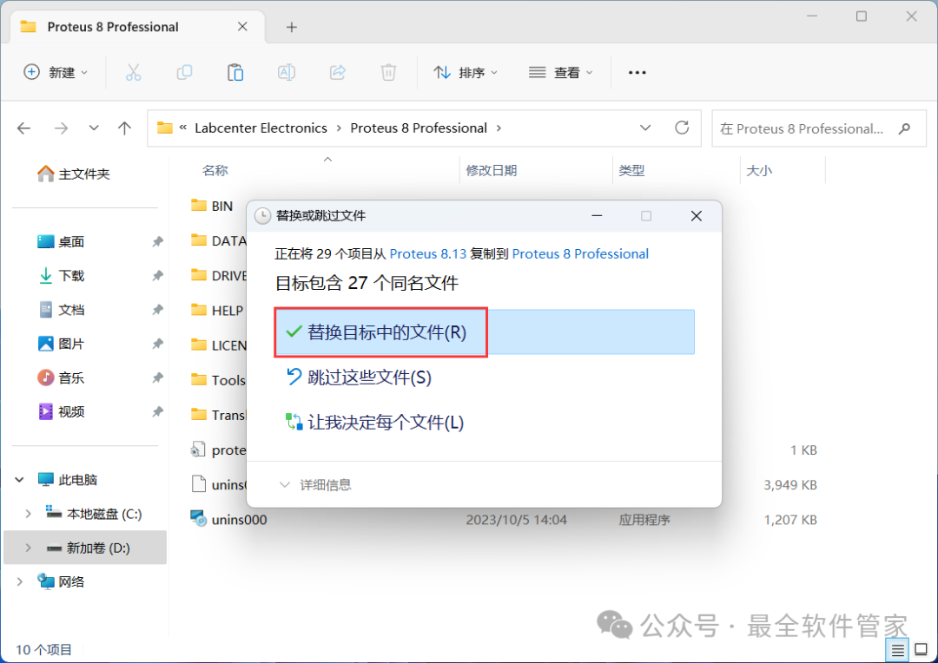Unpin 图片 using its pin icon
This screenshot has height=663, width=938.
pyautogui.click(x=157, y=344)
